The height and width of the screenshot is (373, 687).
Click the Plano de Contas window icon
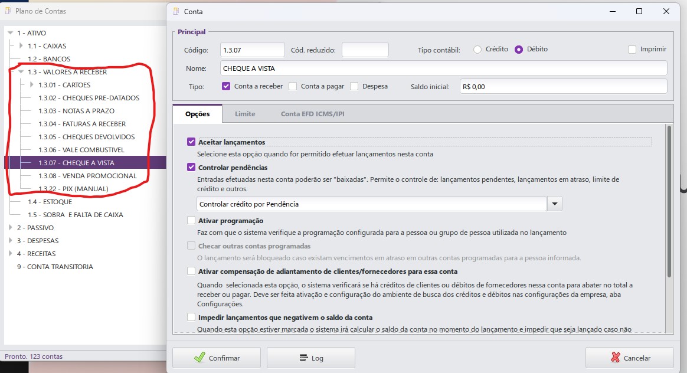tap(9, 11)
